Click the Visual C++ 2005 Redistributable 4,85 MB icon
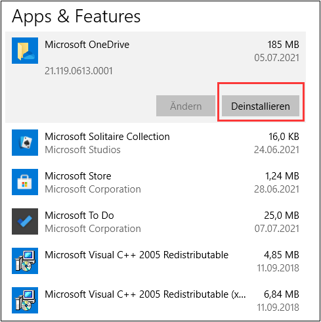Image resolution: width=321 pixels, height=322 pixels. 25,261
